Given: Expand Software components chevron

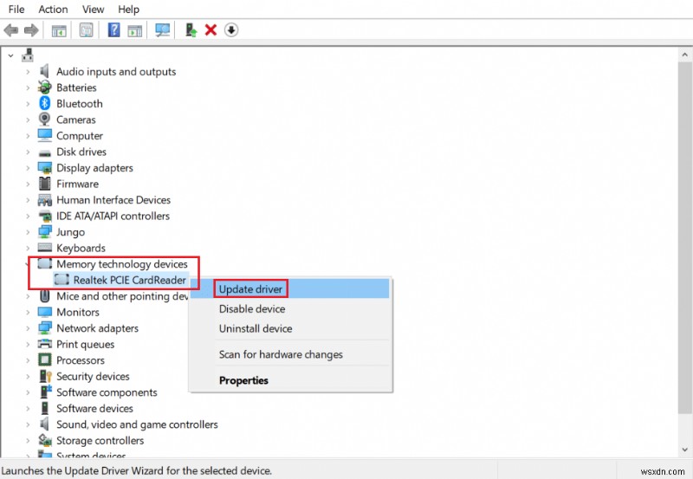Looking at the screenshot, I should (x=28, y=392).
